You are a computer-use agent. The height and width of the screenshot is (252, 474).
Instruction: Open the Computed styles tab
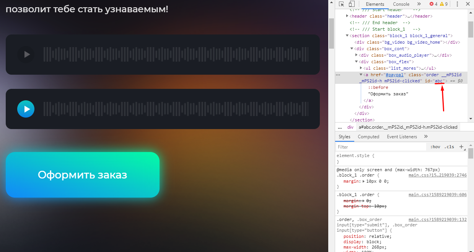tap(368, 137)
